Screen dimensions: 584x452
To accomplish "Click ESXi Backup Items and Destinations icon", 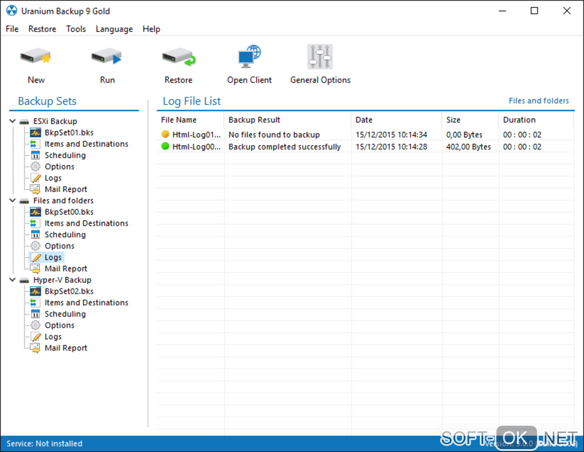I will [34, 144].
